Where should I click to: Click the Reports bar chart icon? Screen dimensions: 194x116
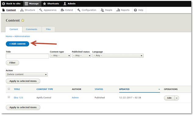118,10
